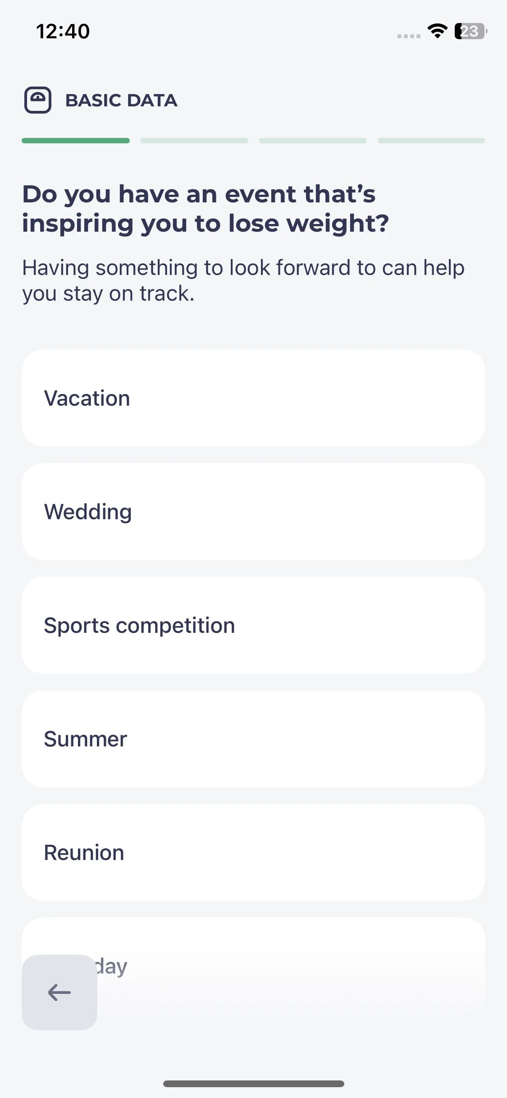This screenshot has width=507, height=1098.
Task: Tap the first green progress segment
Action: pyautogui.click(x=76, y=141)
